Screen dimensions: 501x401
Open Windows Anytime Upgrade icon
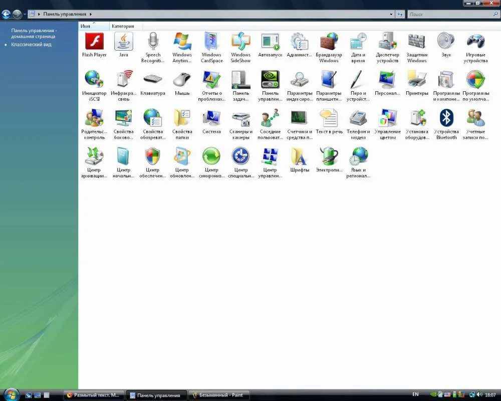pyautogui.click(x=182, y=47)
